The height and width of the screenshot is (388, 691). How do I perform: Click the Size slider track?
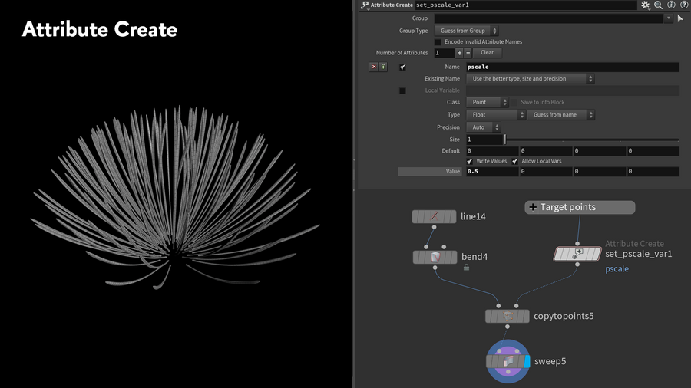pyautogui.click(x=591, y=140)
